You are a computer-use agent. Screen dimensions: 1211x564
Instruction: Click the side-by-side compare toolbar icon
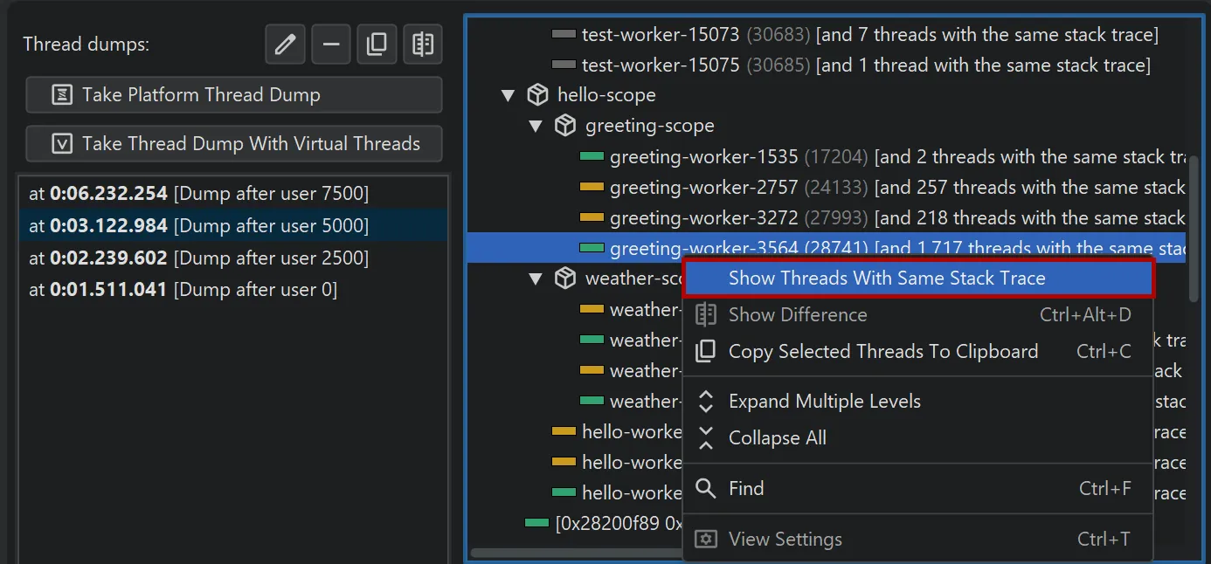click(x=423, y=45)
